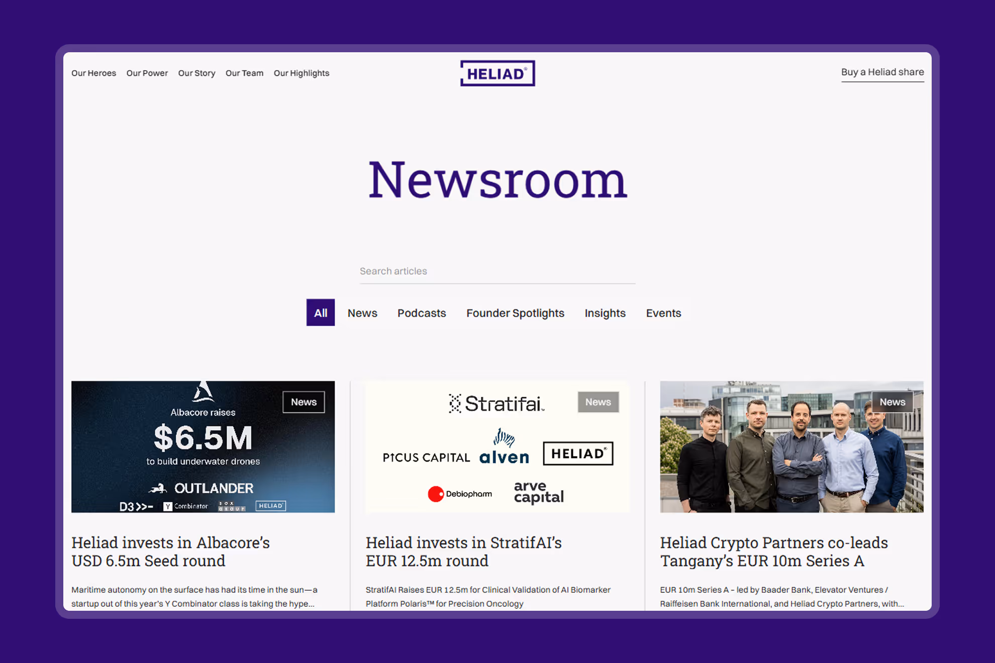Screen dimensions: 995x663
Task: Open headline about Tangany's EUR 10m Series A
Action: (773, 551)
